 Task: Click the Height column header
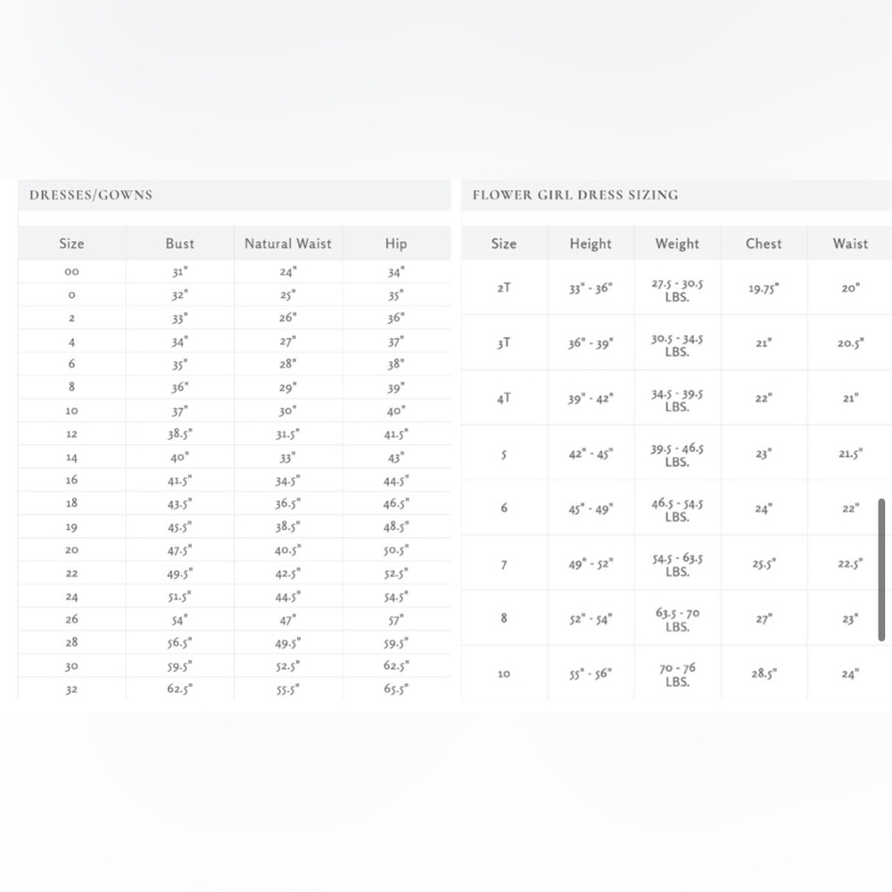pyautogui.click(x=591, y=244)
